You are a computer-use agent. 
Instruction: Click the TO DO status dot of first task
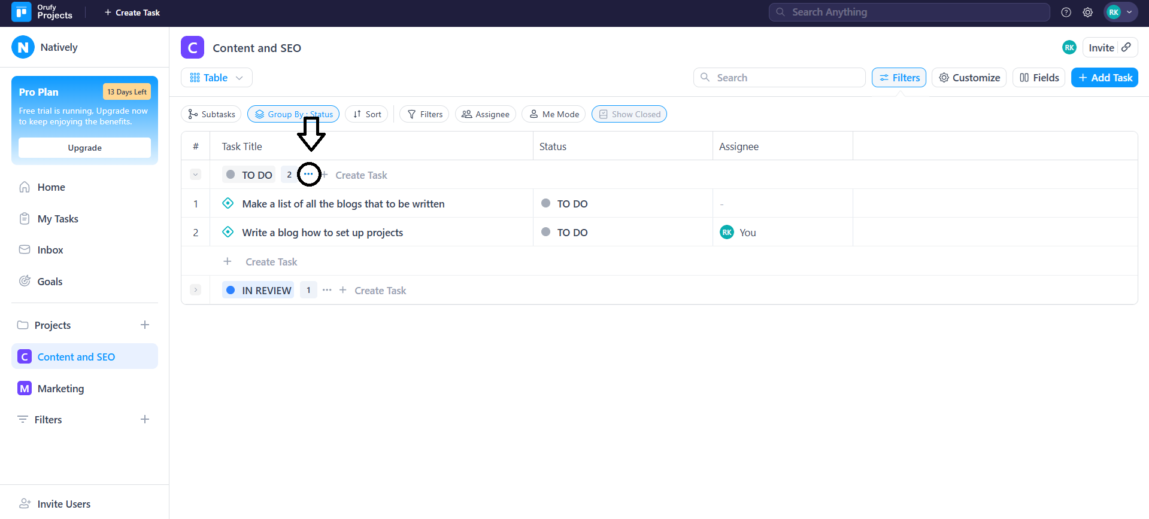coord(545,203)
